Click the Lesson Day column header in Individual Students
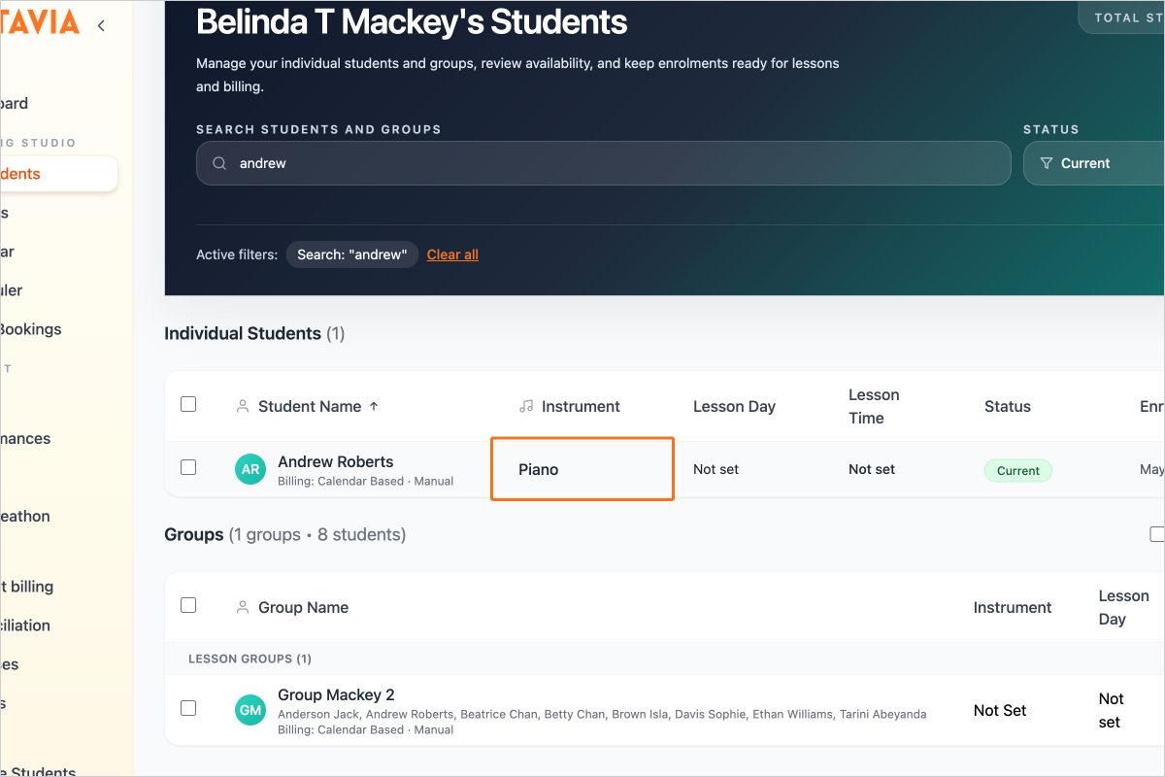The width and height of the screenshot is (1165, 777). (734, 406)
